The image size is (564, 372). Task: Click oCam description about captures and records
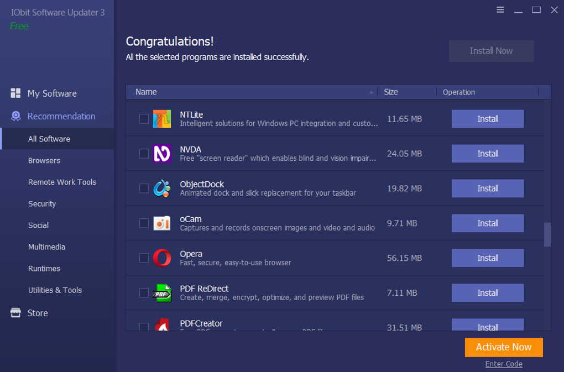278,228
